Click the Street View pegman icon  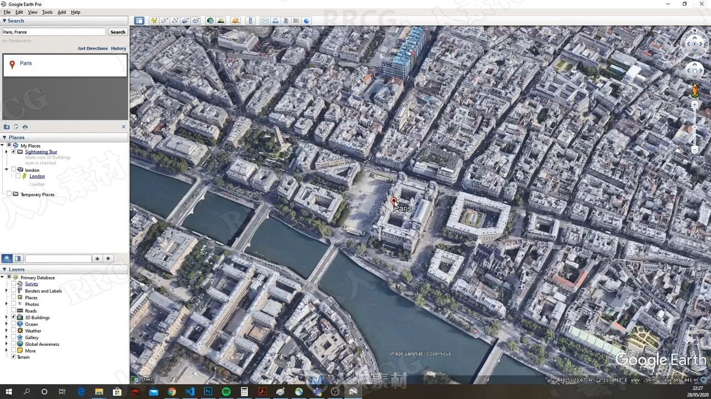tap(694, 90)
